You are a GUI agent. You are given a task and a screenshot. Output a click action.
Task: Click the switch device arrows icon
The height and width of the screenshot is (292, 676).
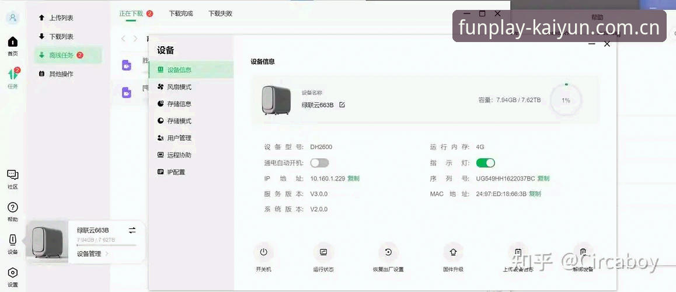coord(133,230)
